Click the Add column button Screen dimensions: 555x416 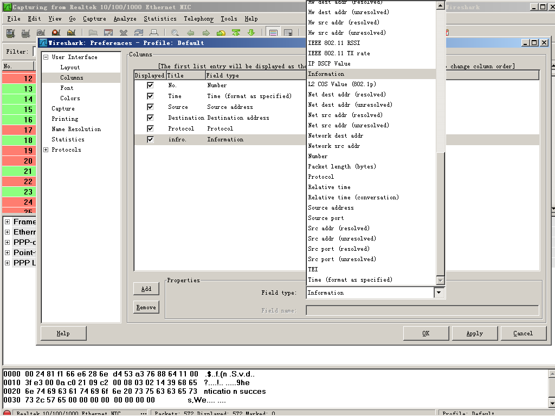[146, 289]
